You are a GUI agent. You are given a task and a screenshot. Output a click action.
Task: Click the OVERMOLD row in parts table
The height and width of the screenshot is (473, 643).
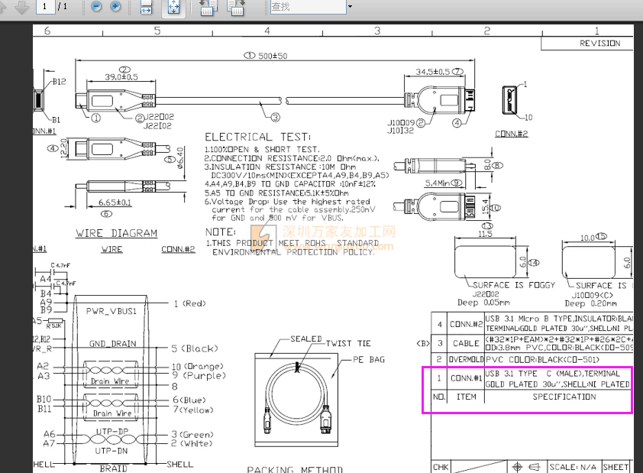click(466, 359)
